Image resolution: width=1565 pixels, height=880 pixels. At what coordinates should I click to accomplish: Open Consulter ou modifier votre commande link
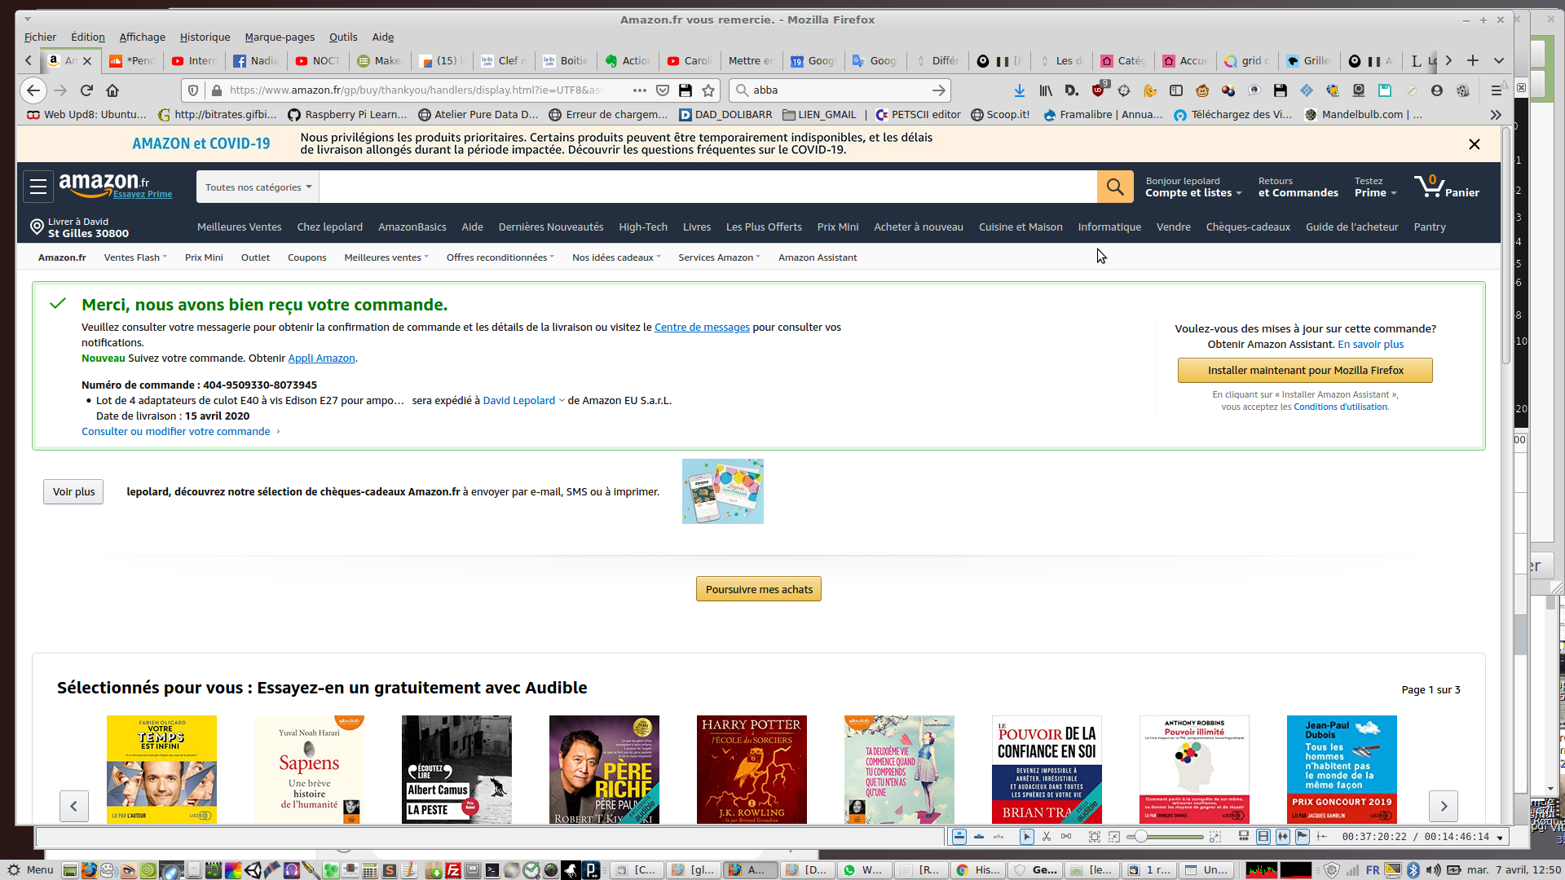click(176, 432)
